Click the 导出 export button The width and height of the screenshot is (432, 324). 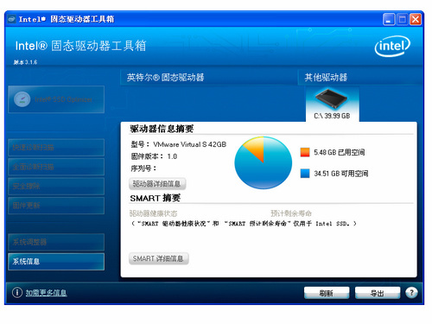[378, 293]
